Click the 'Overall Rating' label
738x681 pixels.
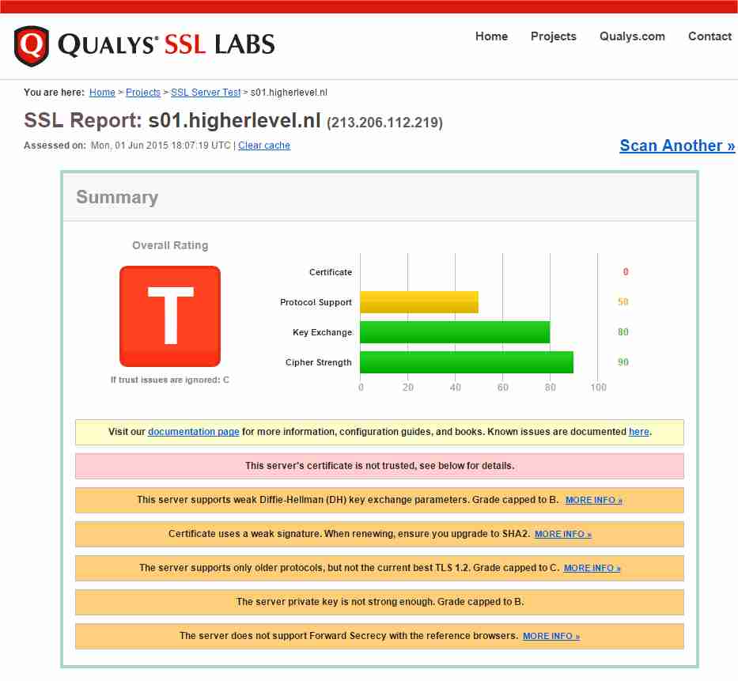pyautogui.click(x=170, y=245)
